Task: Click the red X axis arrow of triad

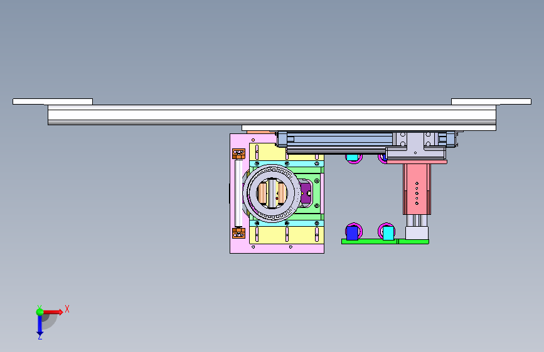Action: click(53, 312)
